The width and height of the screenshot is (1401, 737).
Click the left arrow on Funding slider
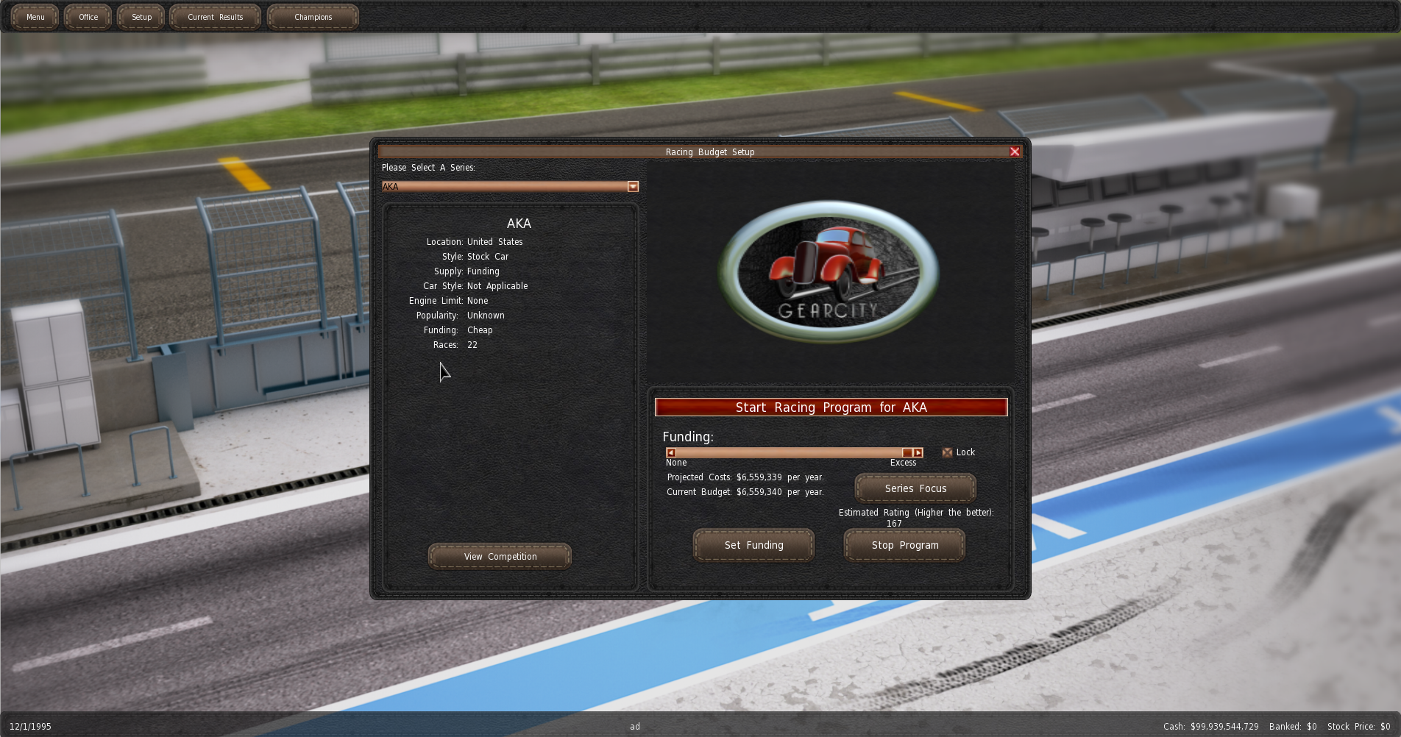(670, 453)
